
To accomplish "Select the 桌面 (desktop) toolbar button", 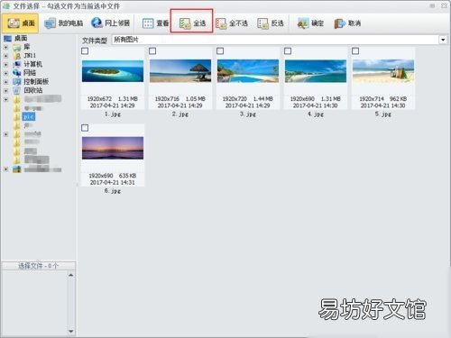I will tap(21, 23).
